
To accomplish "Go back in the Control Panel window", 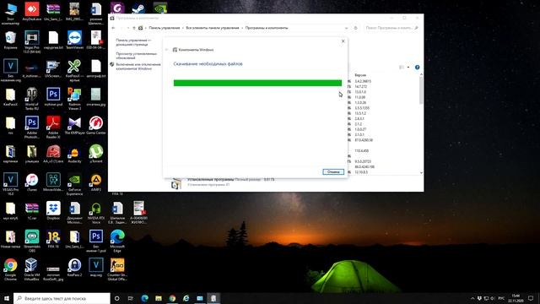I will (x=113, y=28).
